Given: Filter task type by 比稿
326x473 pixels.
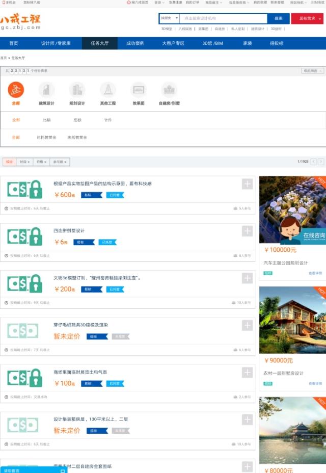Looking at the screenshot, I should coord(47,120).
